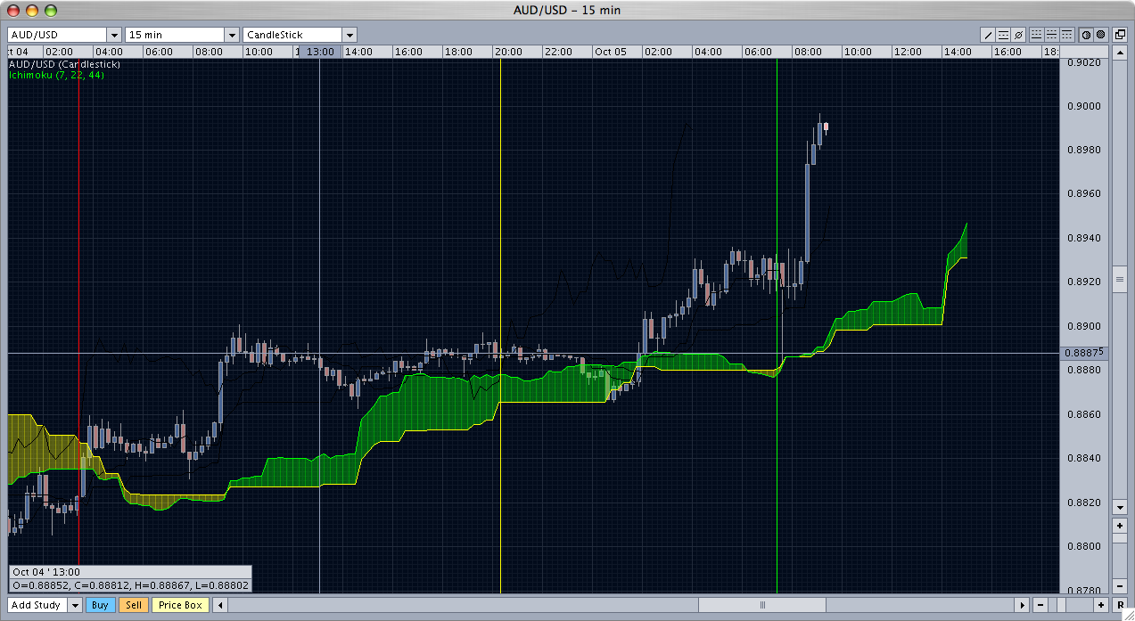Click vertical zoom minus button
The height and width of the screenshot is (621, 1135).
point(1120,586)
